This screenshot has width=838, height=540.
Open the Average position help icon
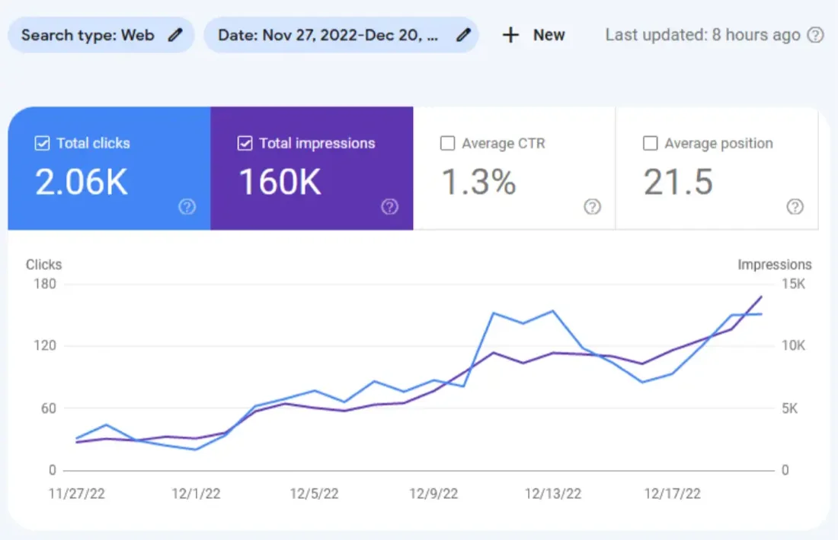[x=795, y=207]
